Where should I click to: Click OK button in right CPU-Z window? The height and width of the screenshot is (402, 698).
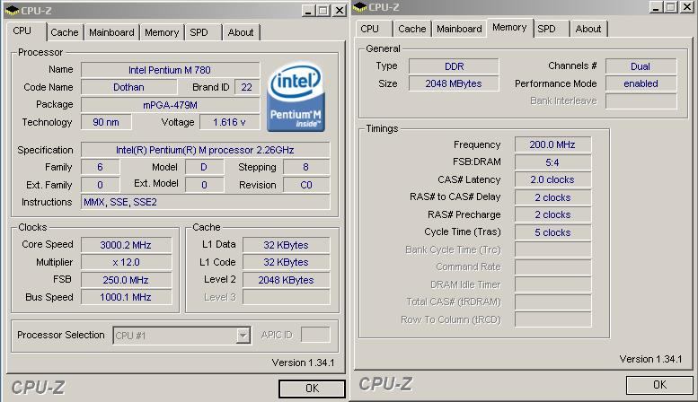click(659, 385)
